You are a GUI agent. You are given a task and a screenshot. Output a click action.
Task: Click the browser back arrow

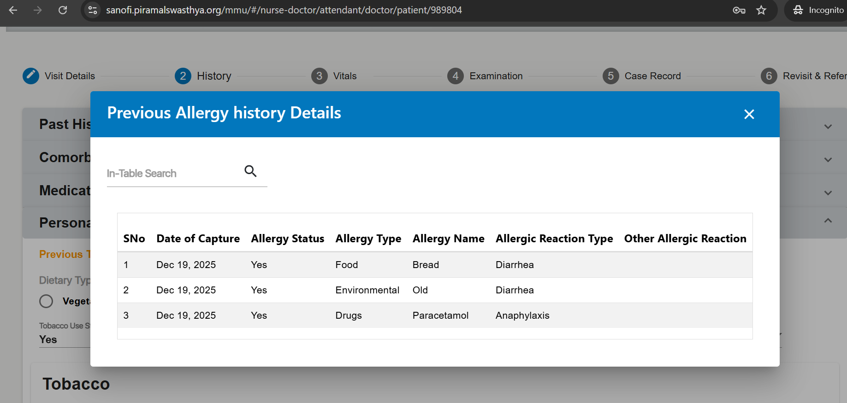click(13, 10)
